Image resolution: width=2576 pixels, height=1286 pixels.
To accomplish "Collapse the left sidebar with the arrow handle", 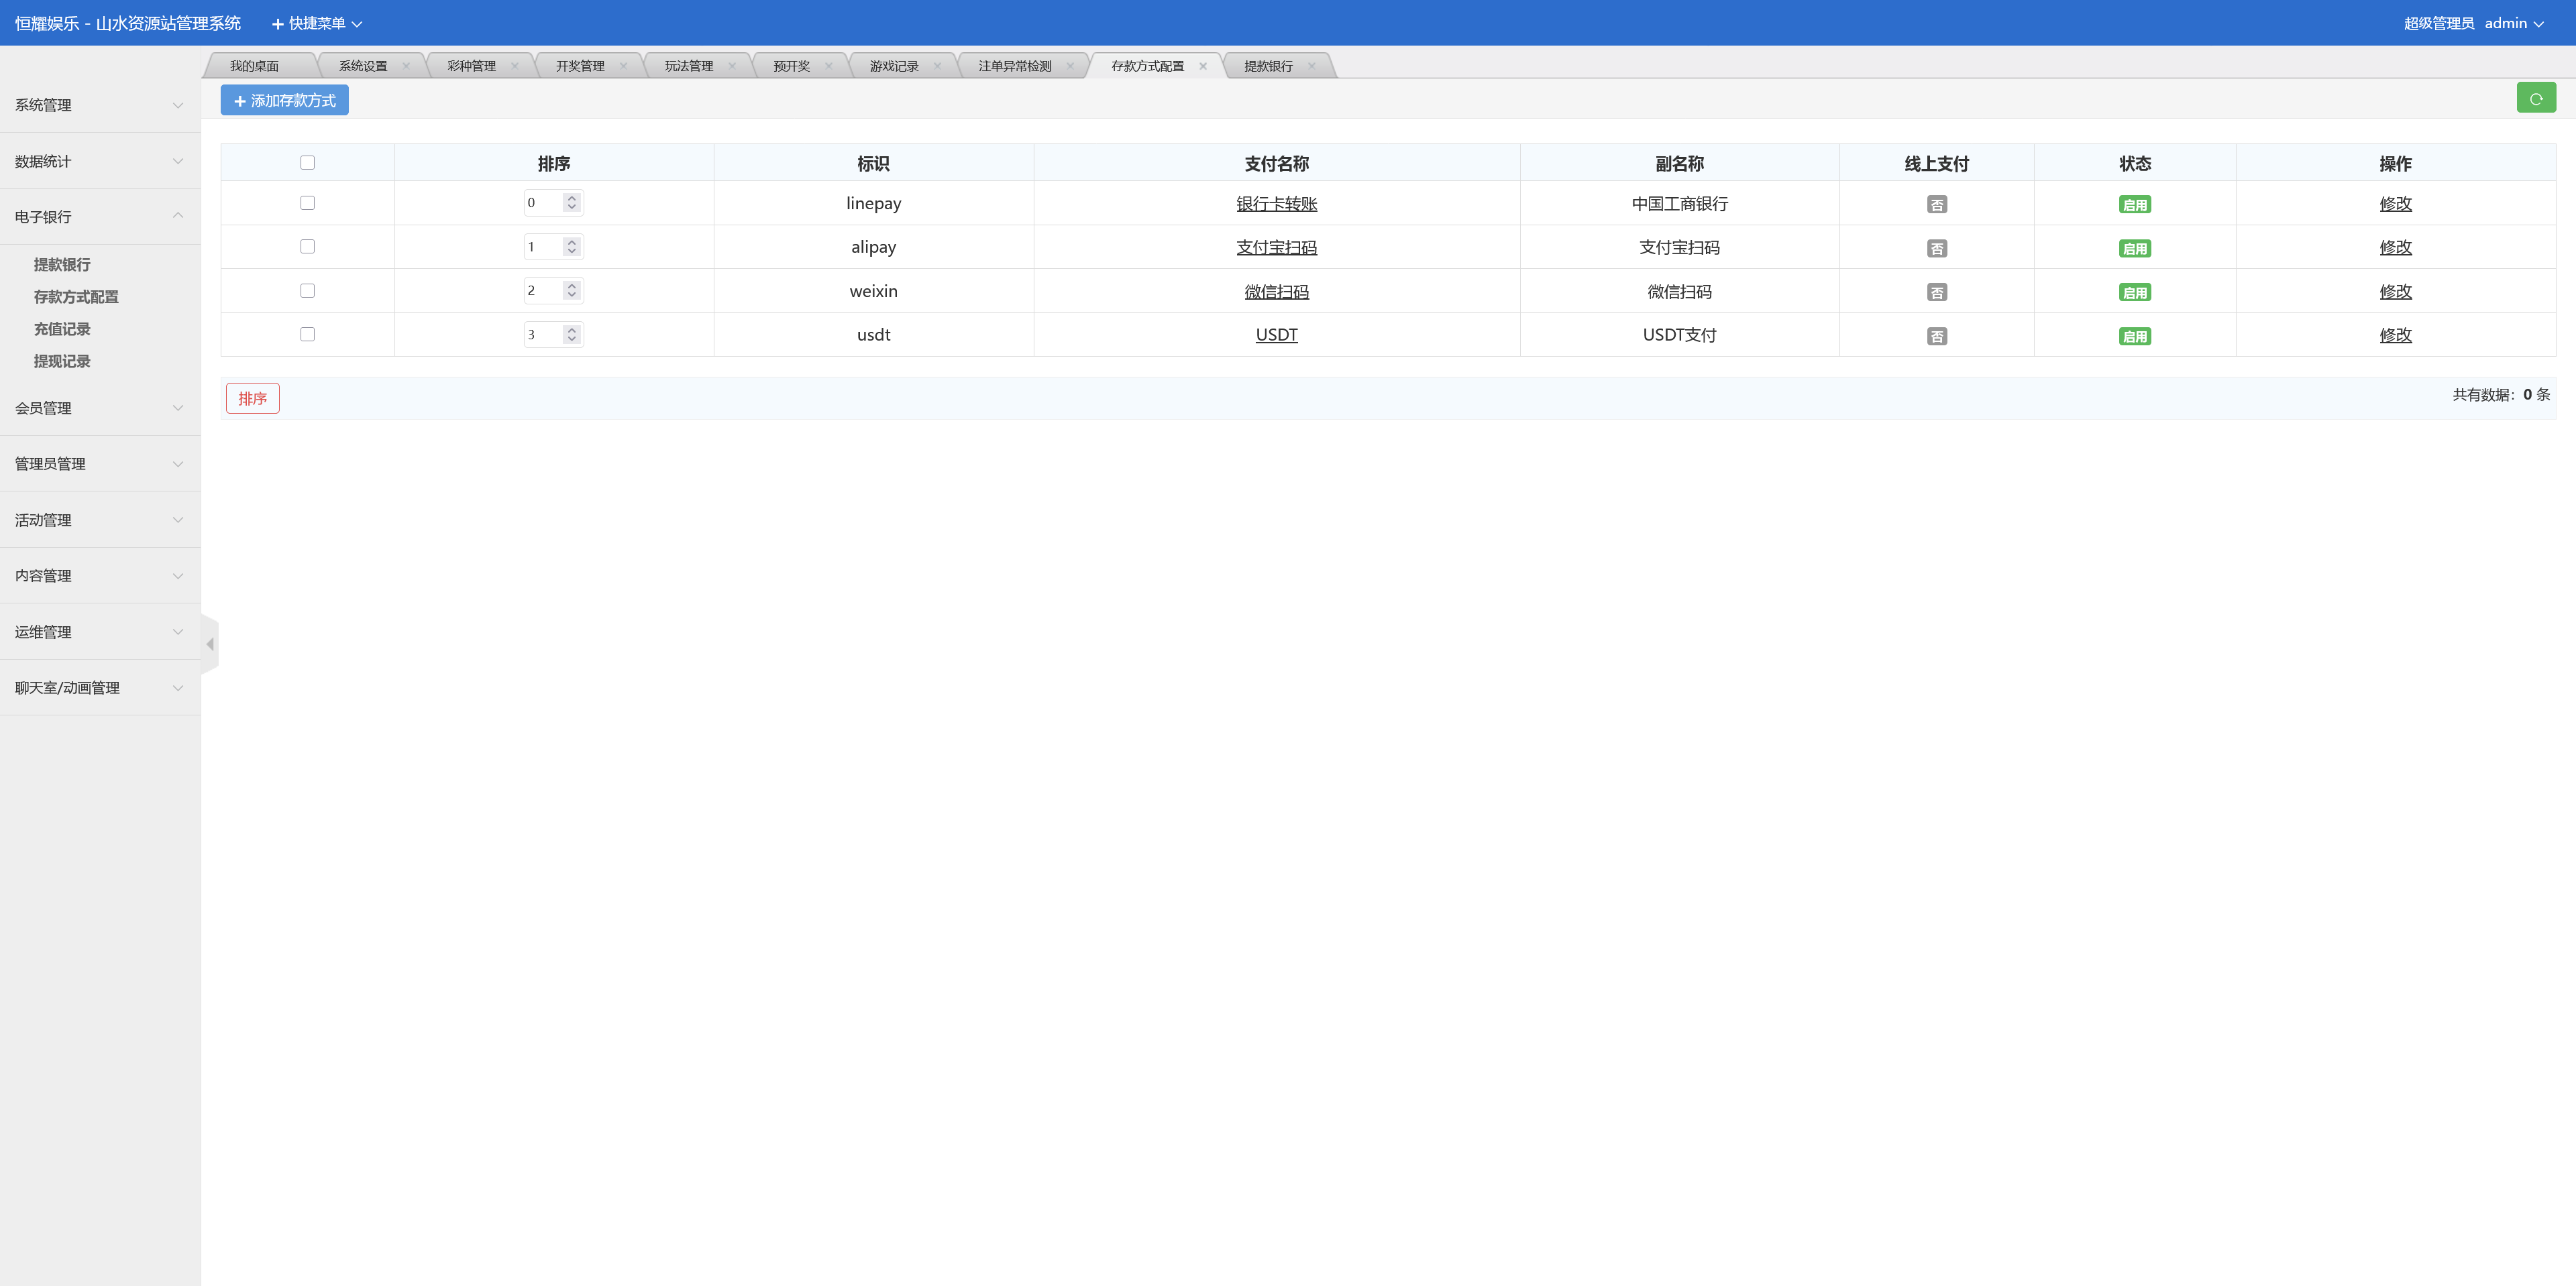I will point(210,644).
